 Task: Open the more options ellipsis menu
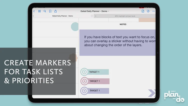point(154,11)
